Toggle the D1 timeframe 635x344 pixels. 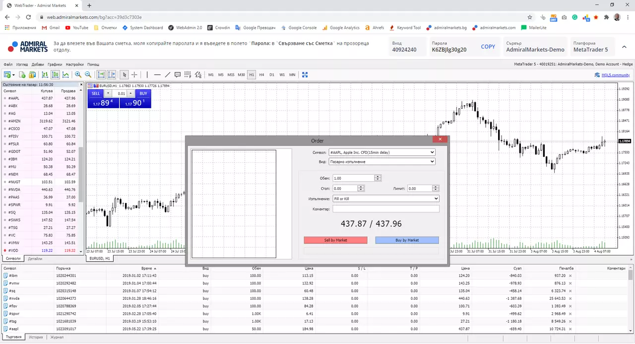(272, 75)
